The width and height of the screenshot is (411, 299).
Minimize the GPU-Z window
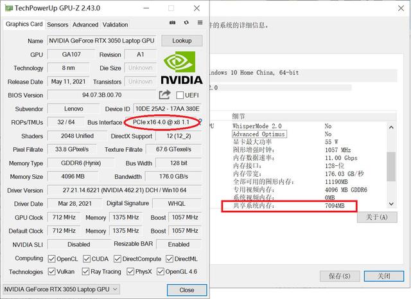click(x=146, y=8)
